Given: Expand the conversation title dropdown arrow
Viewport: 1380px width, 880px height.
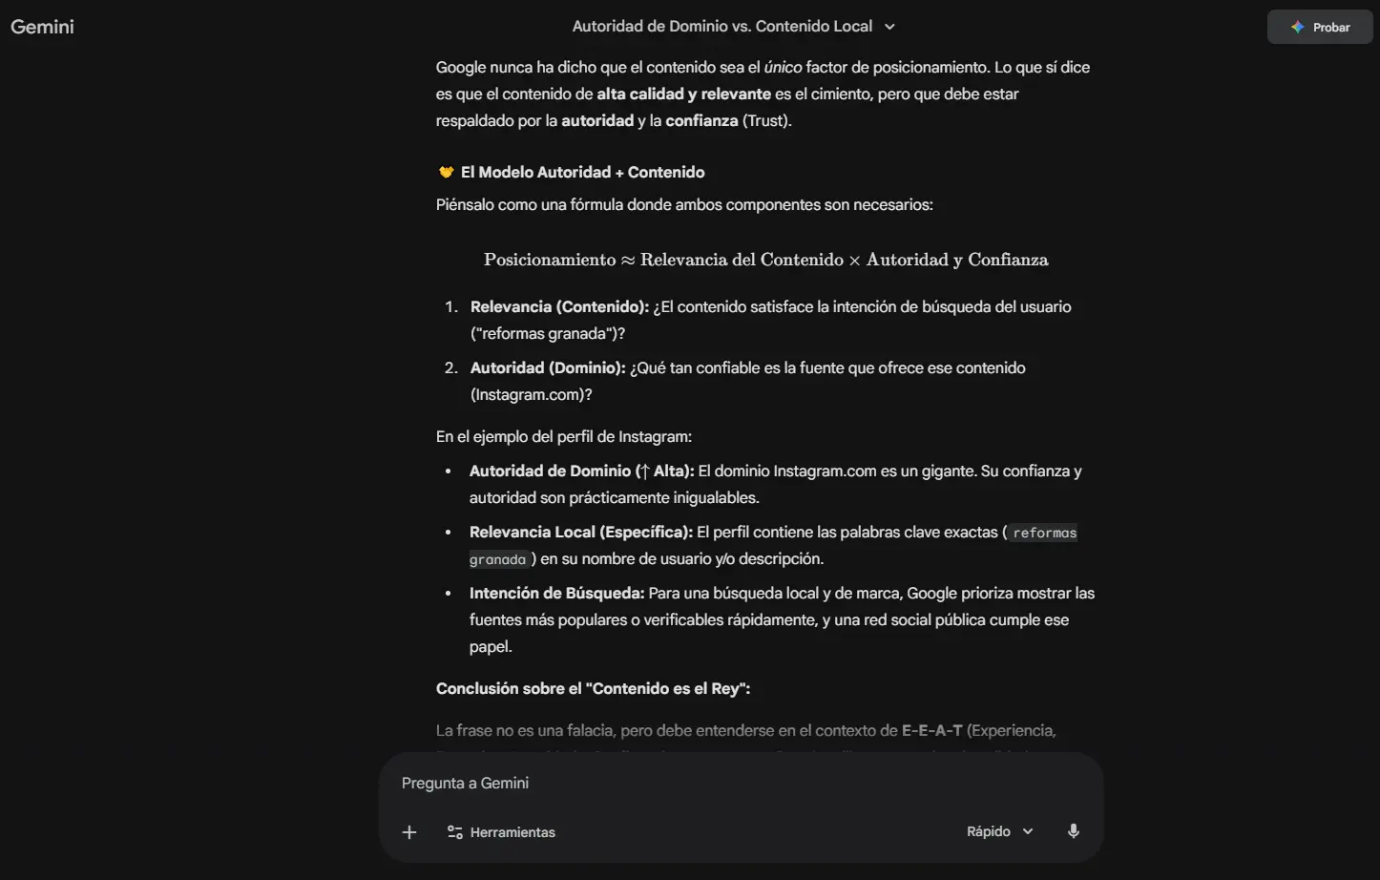Looking at the screenshot, I should (x=889, y=27).
